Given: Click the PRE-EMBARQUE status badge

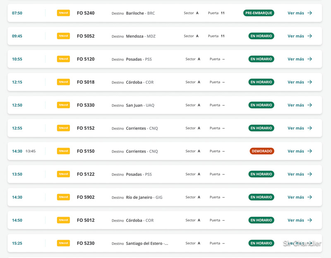Looking at the screenshot, I should pos(259,13).
